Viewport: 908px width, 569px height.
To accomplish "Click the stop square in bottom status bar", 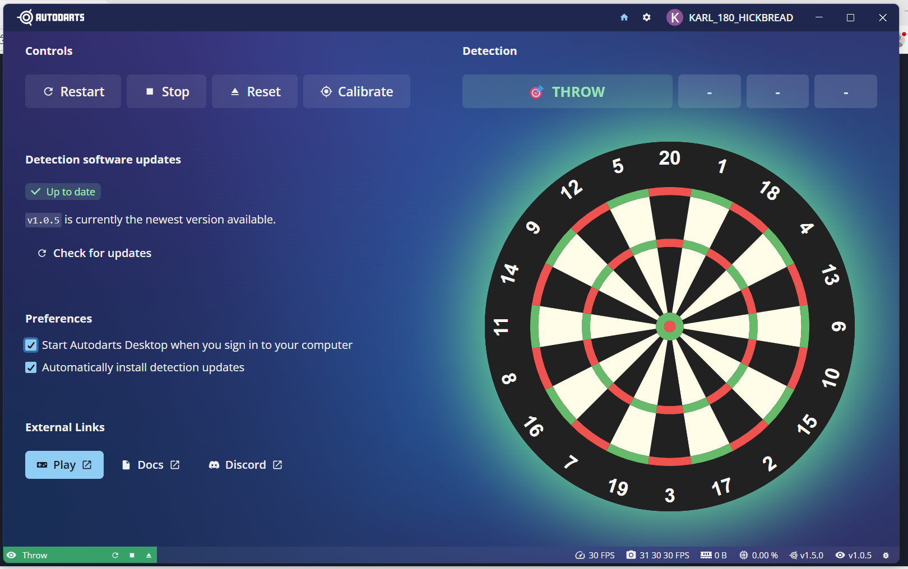I will 132,555.
